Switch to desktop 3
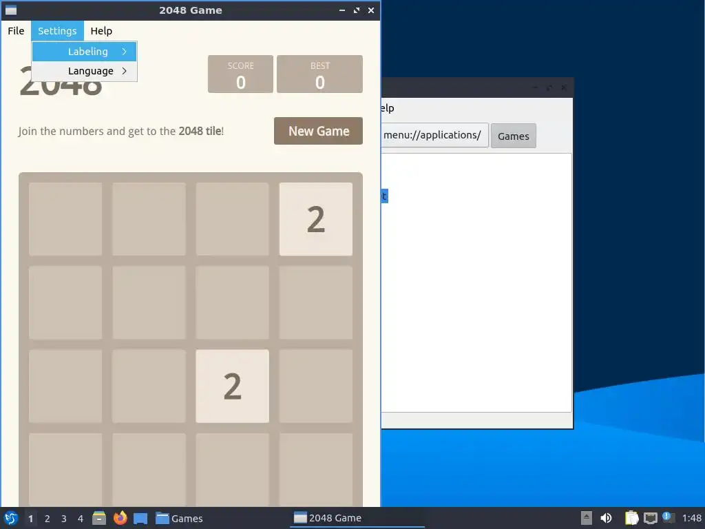 point(64,519)
